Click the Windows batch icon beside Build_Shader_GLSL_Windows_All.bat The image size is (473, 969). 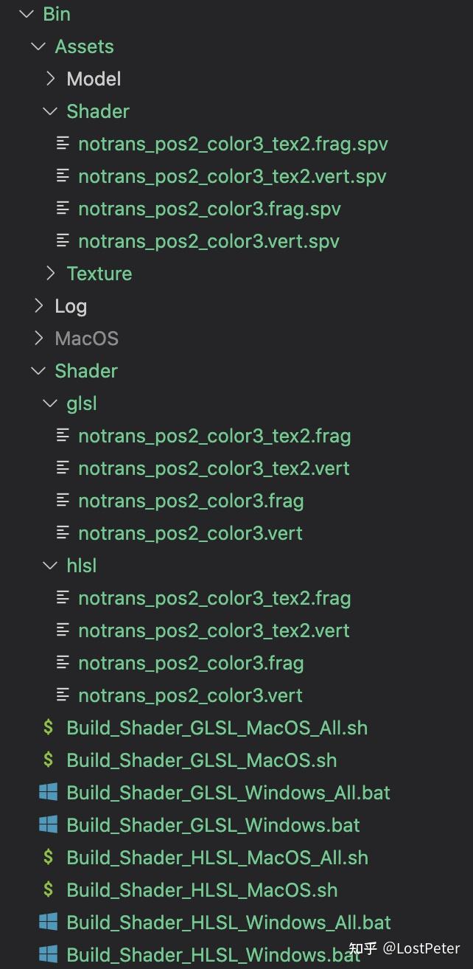coord(49,792)
